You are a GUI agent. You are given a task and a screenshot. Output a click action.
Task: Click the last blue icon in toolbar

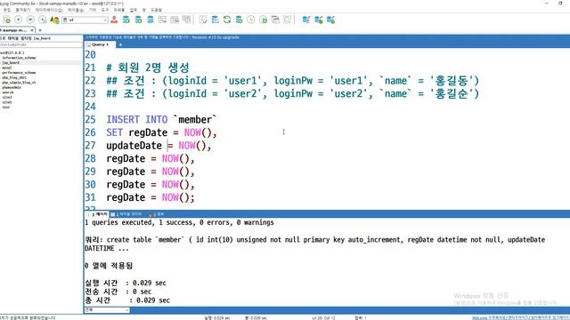(330, 20)
